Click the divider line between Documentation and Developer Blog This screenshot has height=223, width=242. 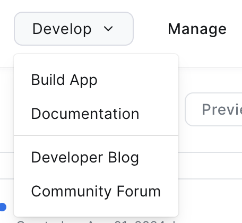click(x=96, y=135)
